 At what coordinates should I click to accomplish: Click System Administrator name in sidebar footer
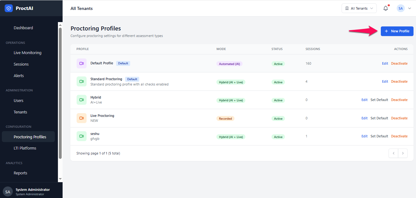pos(33,190)
